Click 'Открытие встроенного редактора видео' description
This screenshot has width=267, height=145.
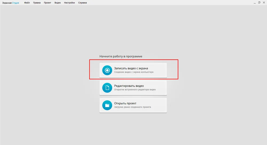(135, 90)
